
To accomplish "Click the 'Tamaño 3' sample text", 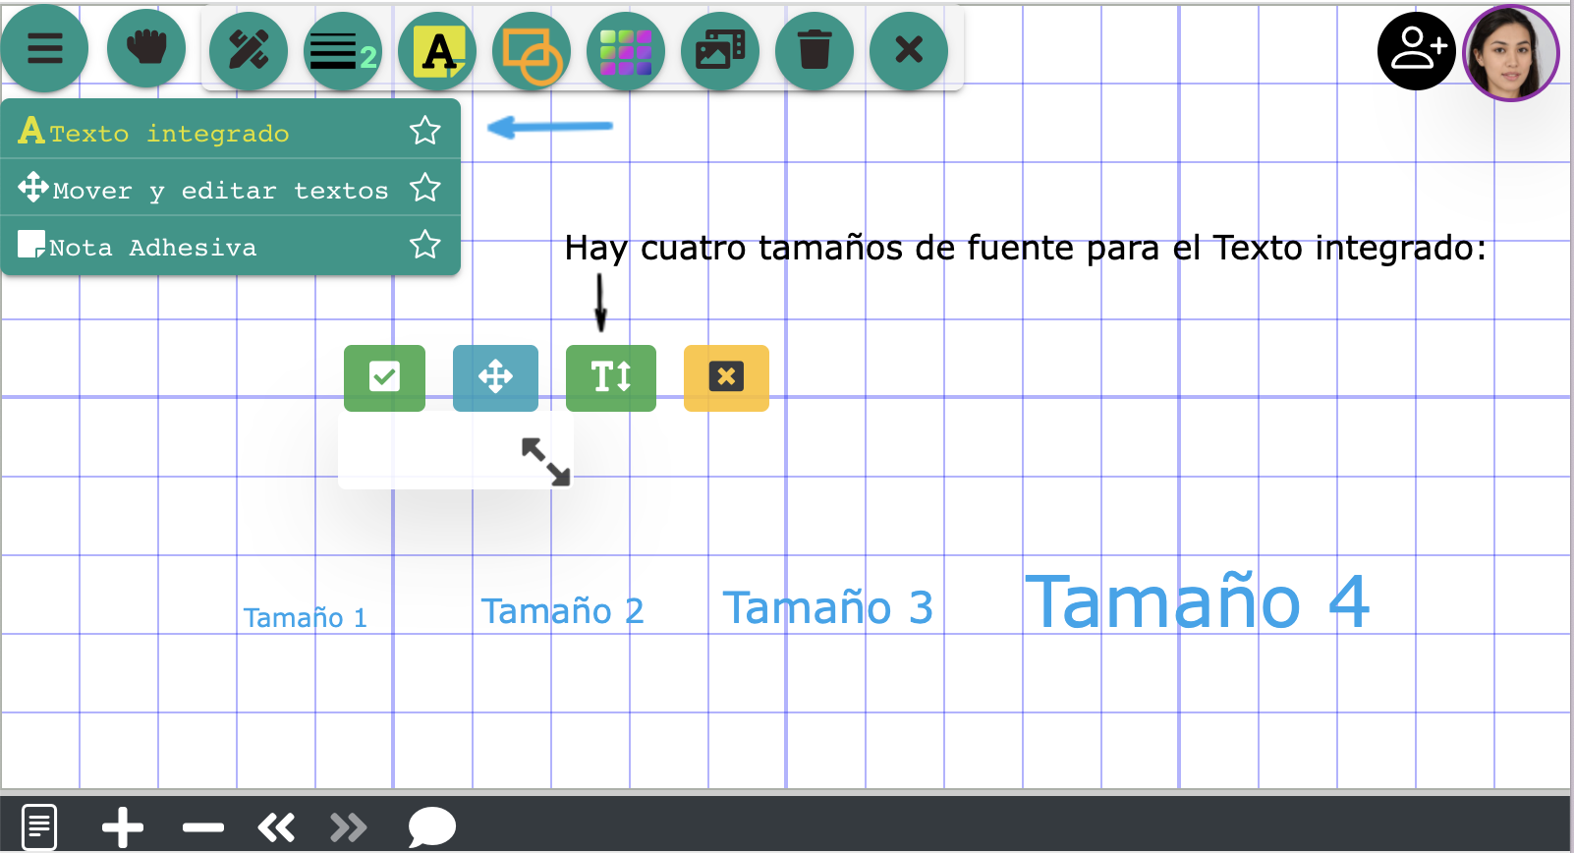I will point(827,607).
